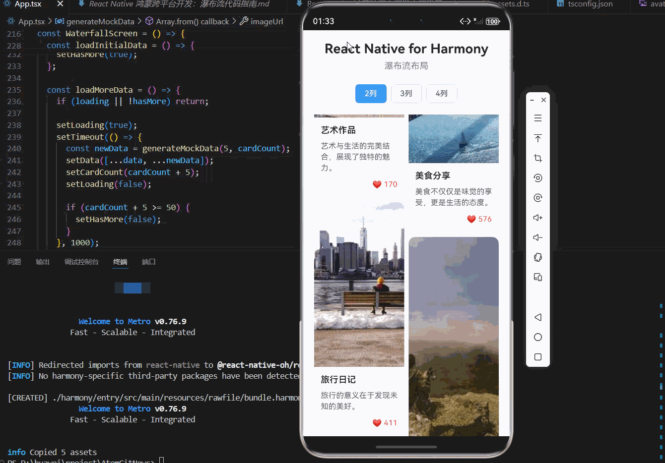Open the App.tsx editor tab

(28, 4)
